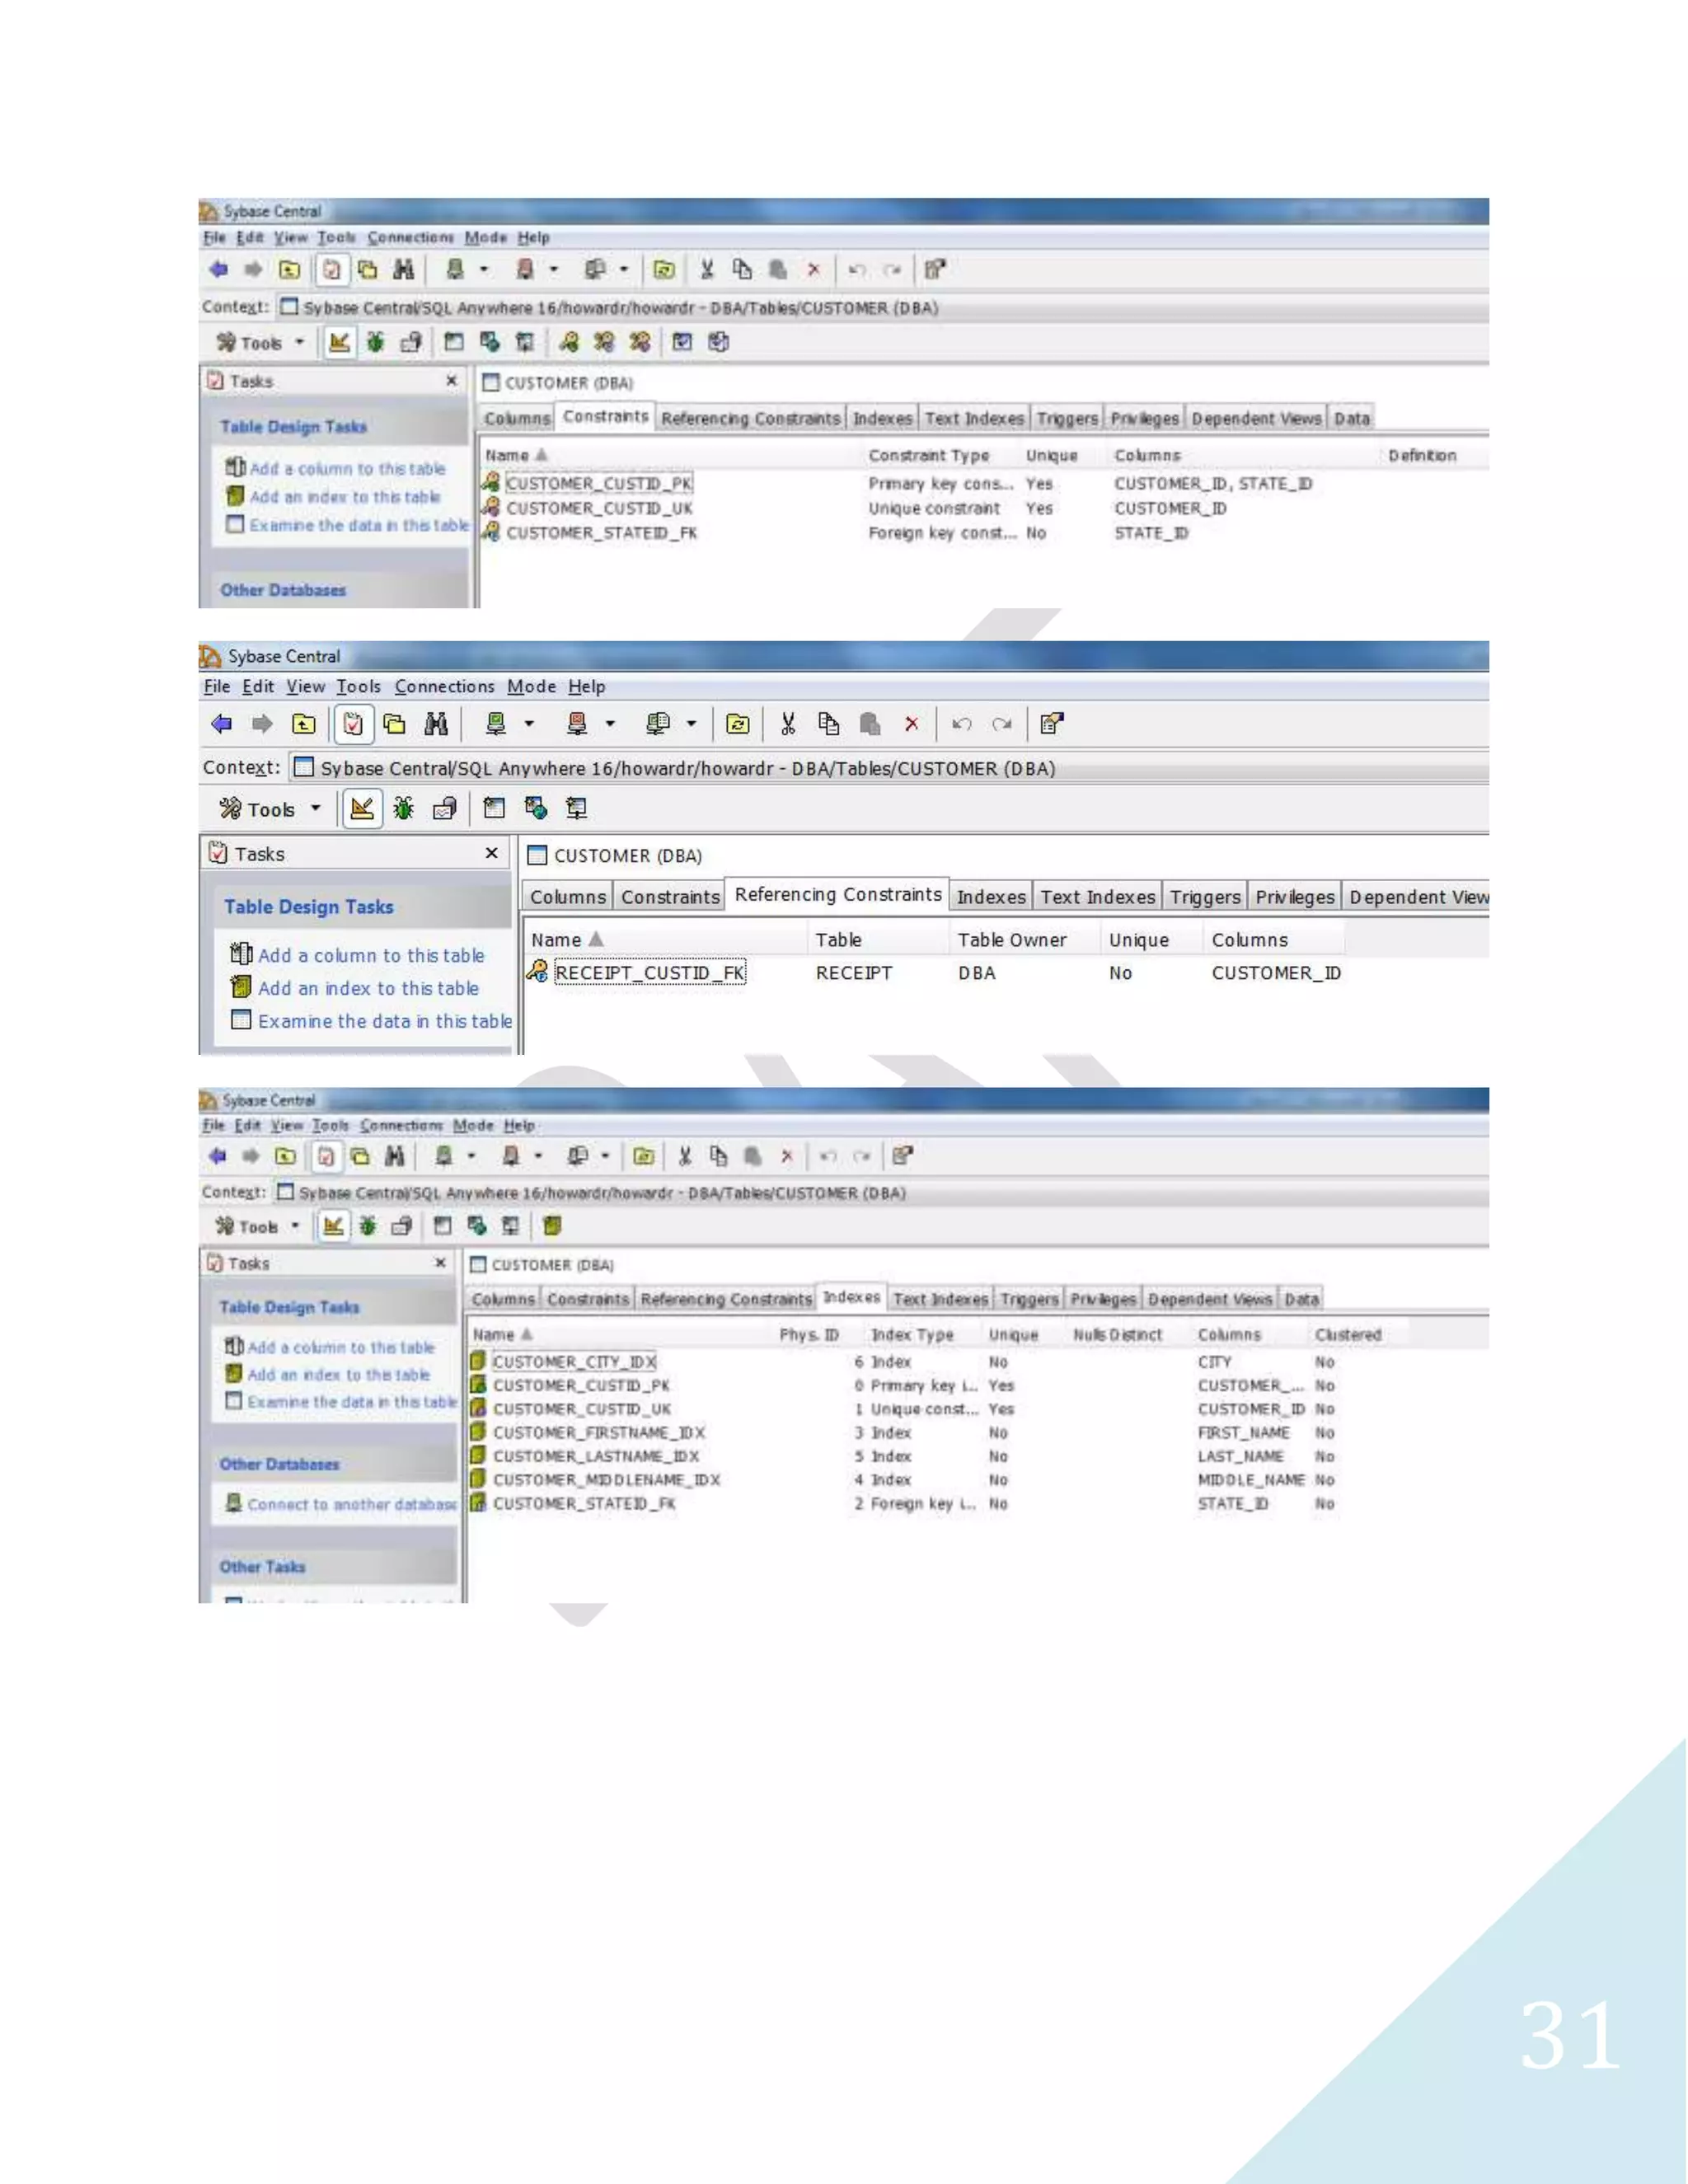This screenshot has height=2184, width=1688.
Task: Click 'Examine the data in this table', middle window
Action: pyautogui.click(x=385, y=1021)
